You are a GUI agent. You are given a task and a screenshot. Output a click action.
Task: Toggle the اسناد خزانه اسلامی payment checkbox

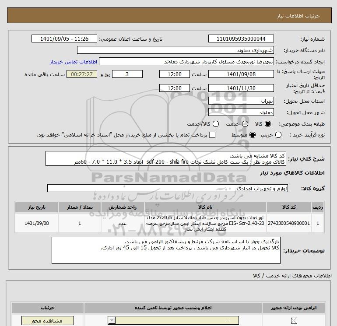tap(212, 135)
